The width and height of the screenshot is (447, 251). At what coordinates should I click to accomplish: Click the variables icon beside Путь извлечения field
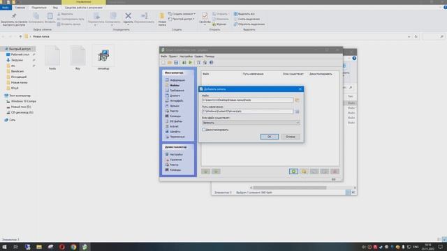(297, 112)
